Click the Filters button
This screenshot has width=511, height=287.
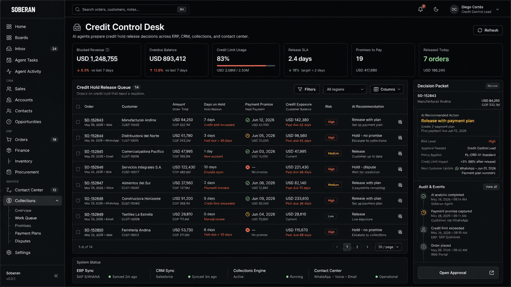[307, 89]
